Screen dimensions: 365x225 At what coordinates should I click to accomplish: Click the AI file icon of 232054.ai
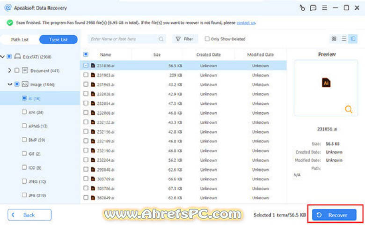pyautogui.click(x=93, y=103)
